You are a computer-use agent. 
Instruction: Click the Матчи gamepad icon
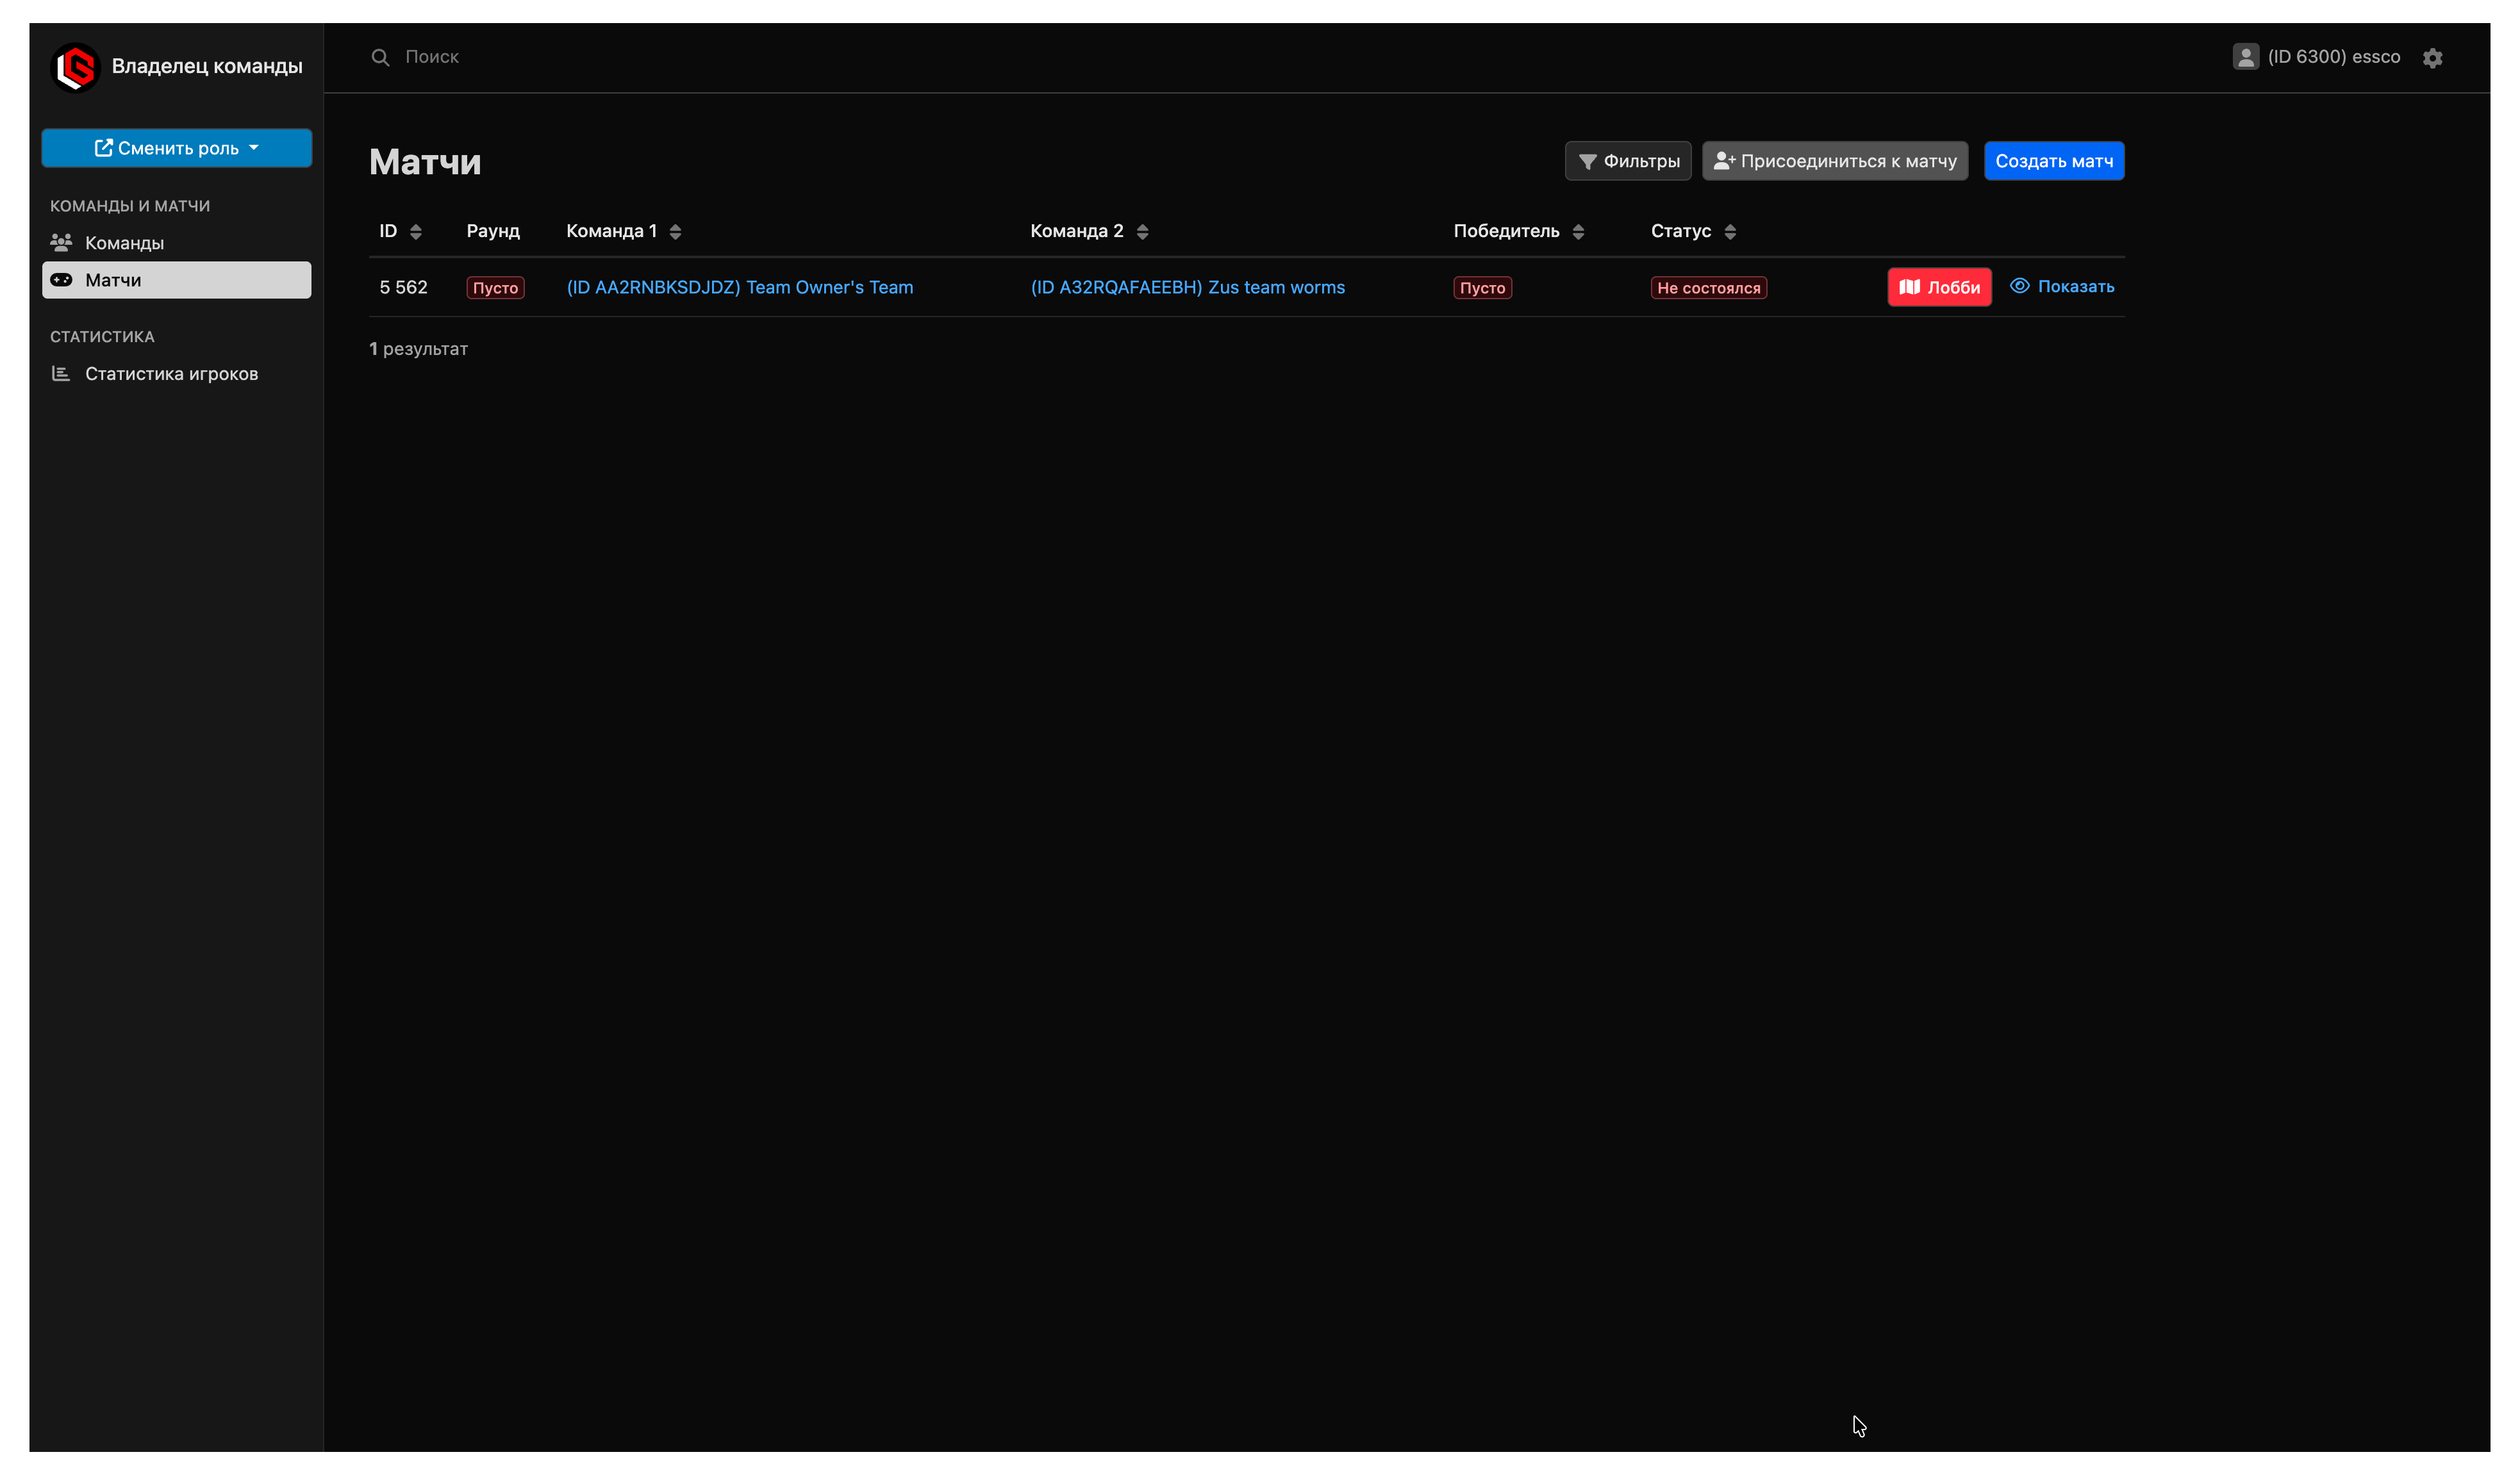[x=61, y=280]
